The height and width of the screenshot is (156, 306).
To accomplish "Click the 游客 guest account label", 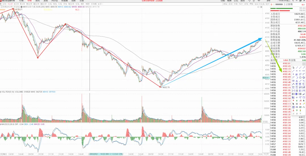I will point(268,1).
